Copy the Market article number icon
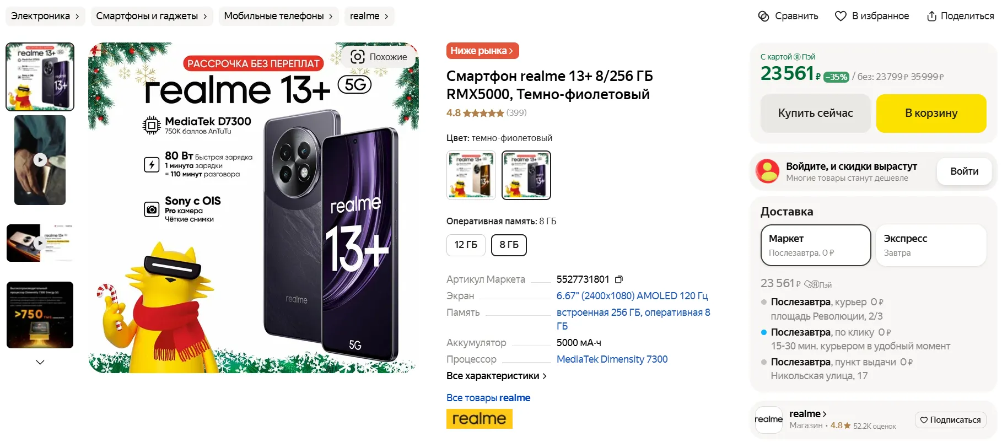The image size is (1002, 442). tap(619, 279)
